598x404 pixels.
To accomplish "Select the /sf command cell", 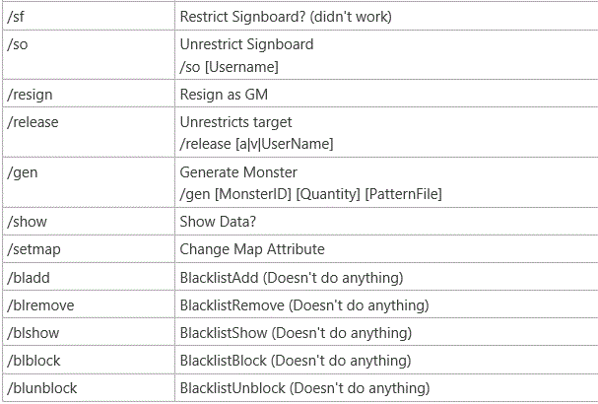I will (x=89, y=17).
